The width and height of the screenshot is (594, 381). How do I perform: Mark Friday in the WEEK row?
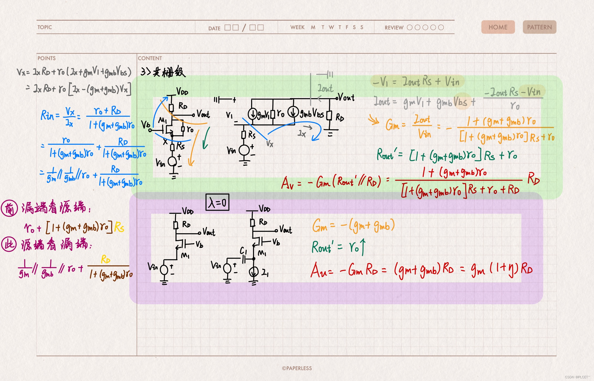click(x=347, y=27)
